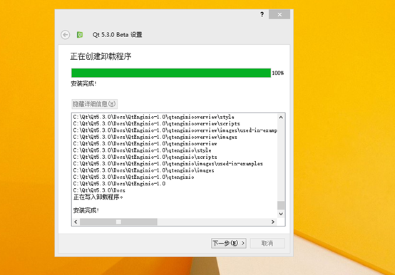
Task: Click the log line ending in qtenginiooverview\scripts
Action: click(156, 123)
